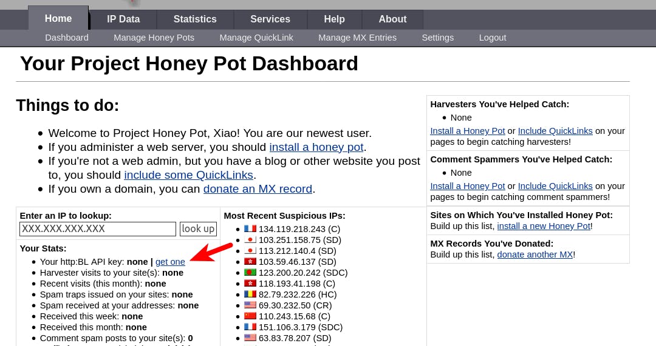This screenshot has width=656, height=346.
Task: Select IP 151.106.3.179 (SDC)
Action: 301,327
